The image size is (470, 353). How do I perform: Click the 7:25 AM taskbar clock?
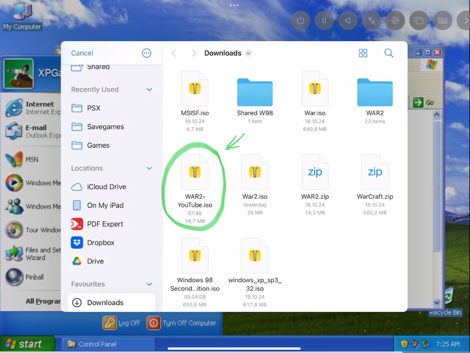[447, 344]
